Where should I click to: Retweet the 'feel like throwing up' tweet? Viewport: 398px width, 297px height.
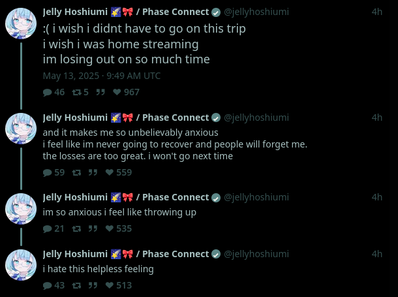click(76, 228)
